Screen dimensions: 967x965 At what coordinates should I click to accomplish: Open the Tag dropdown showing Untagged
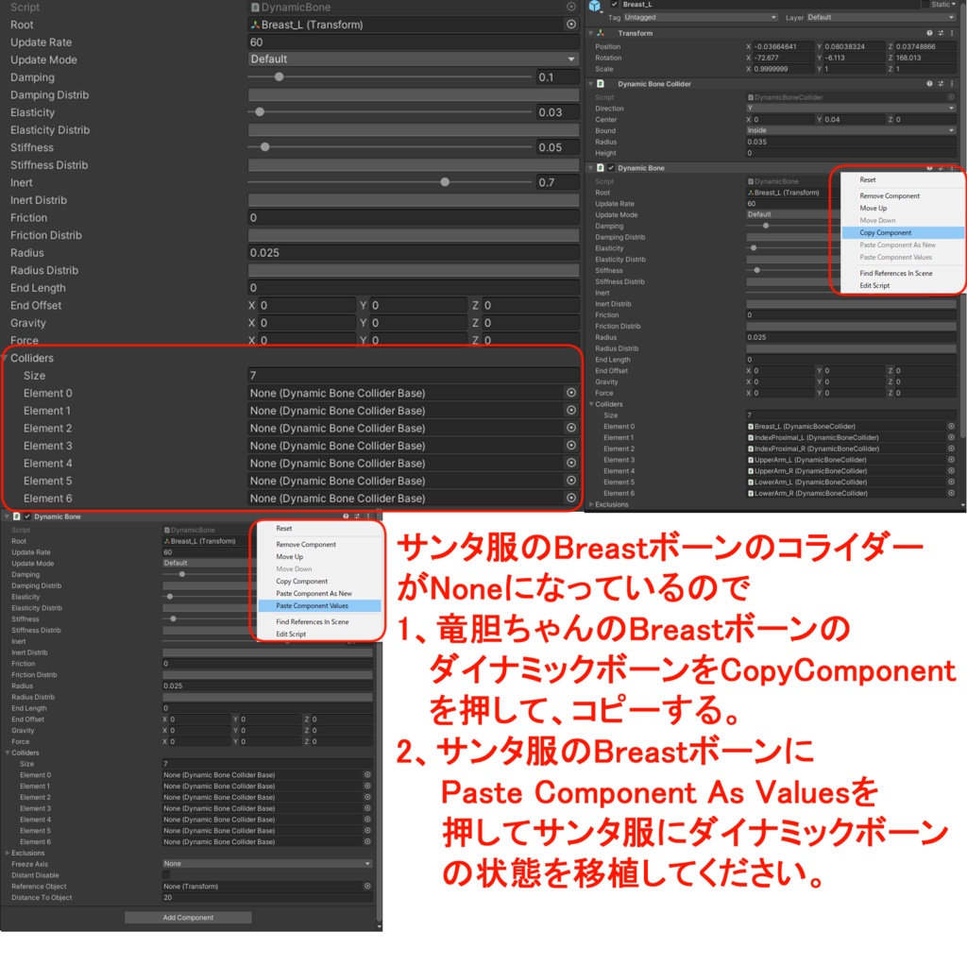coord(700,17)
